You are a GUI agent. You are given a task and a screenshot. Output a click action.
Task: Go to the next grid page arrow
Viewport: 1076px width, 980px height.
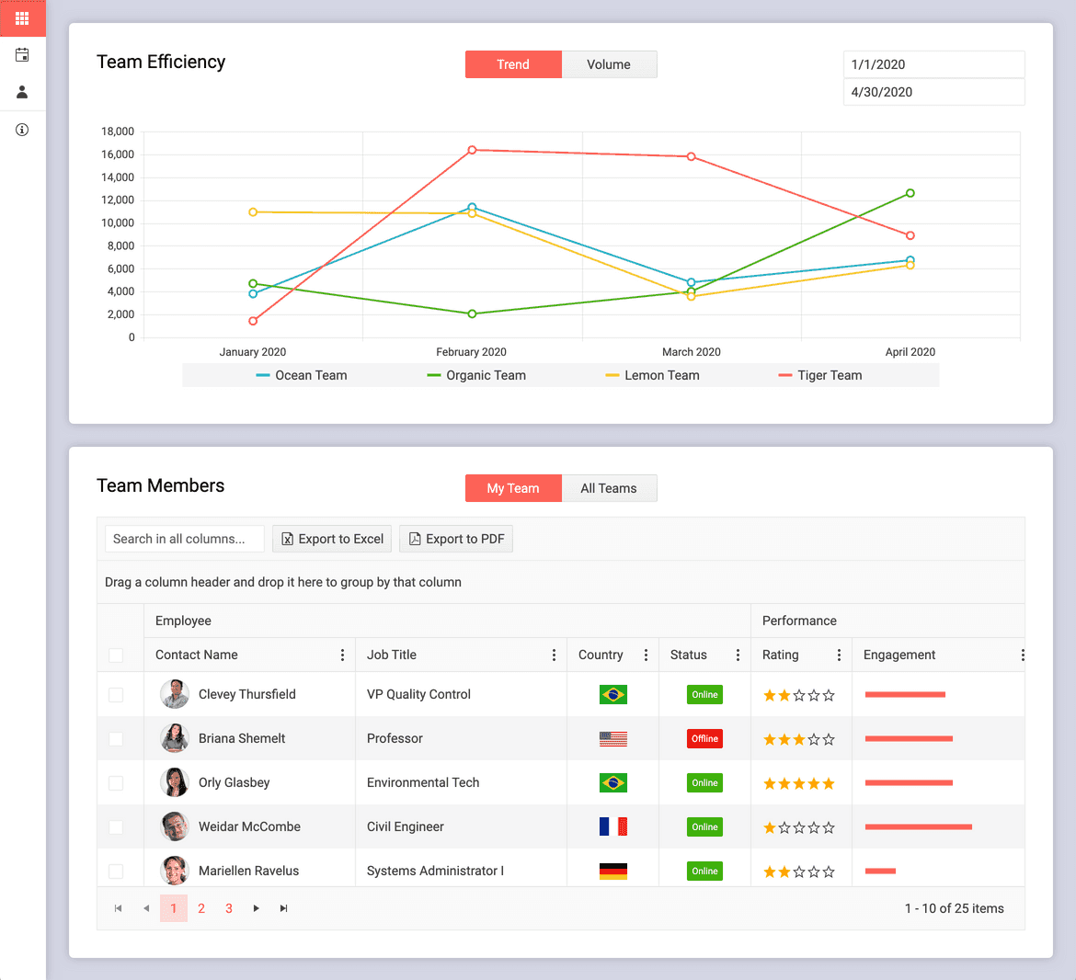(257, 908)
